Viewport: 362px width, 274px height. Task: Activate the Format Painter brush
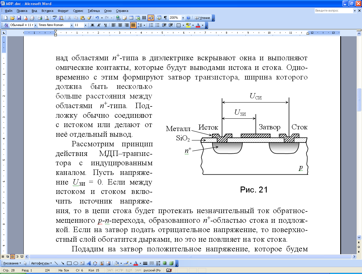pyautogui.click(x=89, y=18)
